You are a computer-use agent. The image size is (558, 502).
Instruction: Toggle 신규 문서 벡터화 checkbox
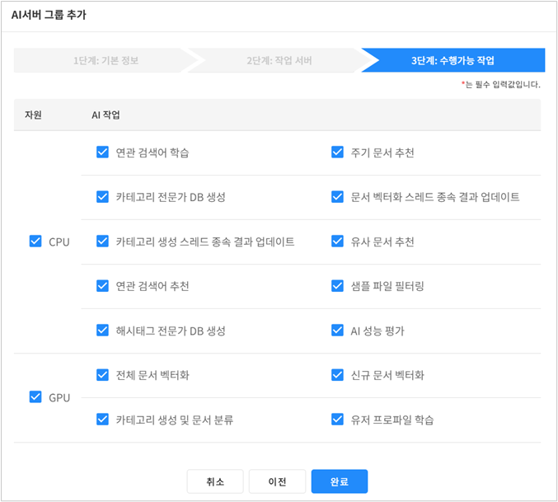pyautogui.click(x=337, y=375)
